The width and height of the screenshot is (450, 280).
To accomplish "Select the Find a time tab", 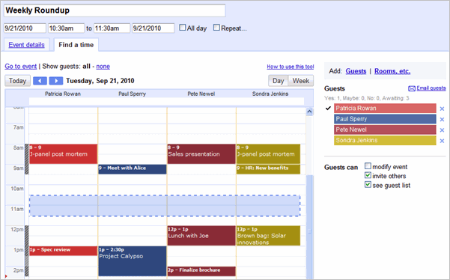I will [76, 45].
